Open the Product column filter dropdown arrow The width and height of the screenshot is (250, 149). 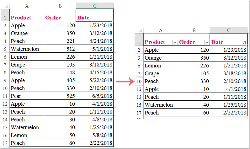(x=175, y=42)
